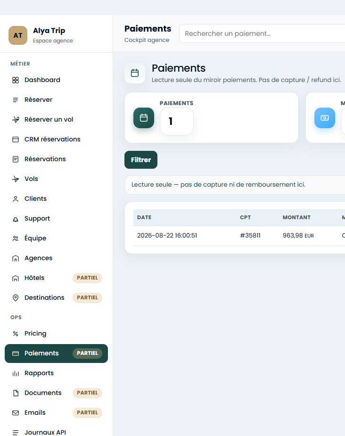The height and width of the screenshot is (436, 345).
Task: Click the date cell 2026-08-22 16:00:51
Action: click(167, 236)
